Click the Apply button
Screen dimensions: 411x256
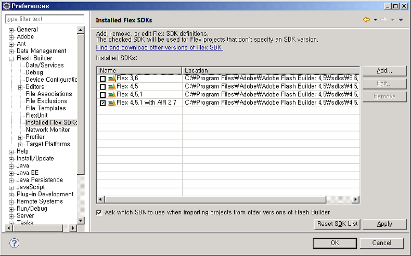(384, 224)
